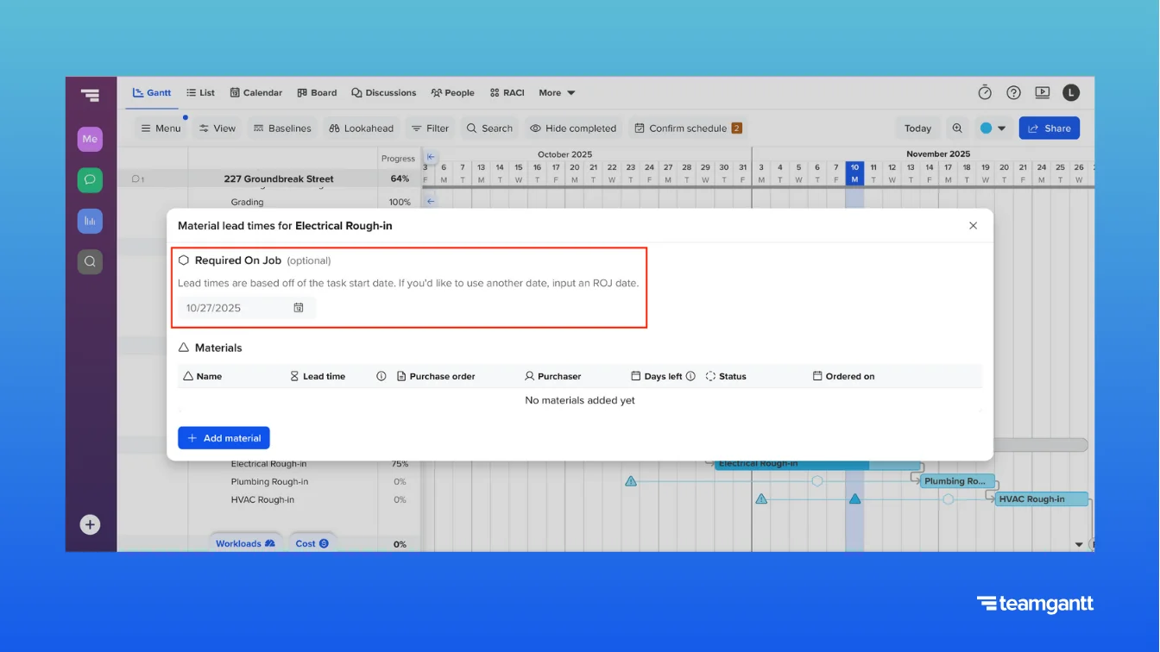Viewport: 1160px width, 652px height.
Task: Open Baselines
Action: (282, 129)
